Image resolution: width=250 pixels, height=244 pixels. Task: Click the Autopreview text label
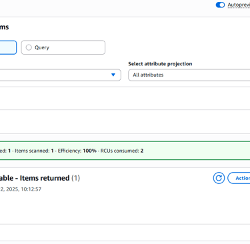point(239,5)
